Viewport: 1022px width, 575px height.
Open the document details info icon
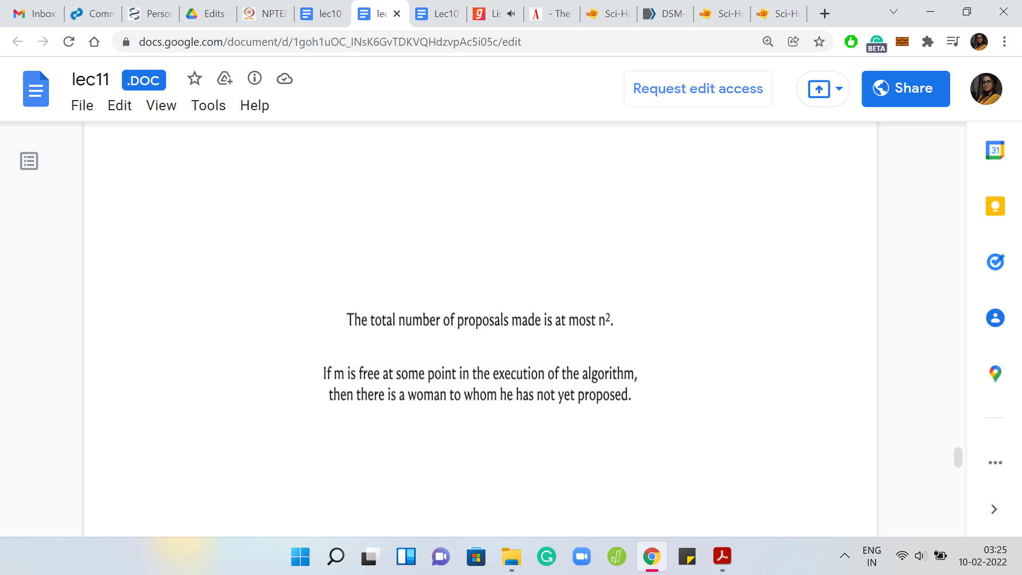tap(254, 79)
